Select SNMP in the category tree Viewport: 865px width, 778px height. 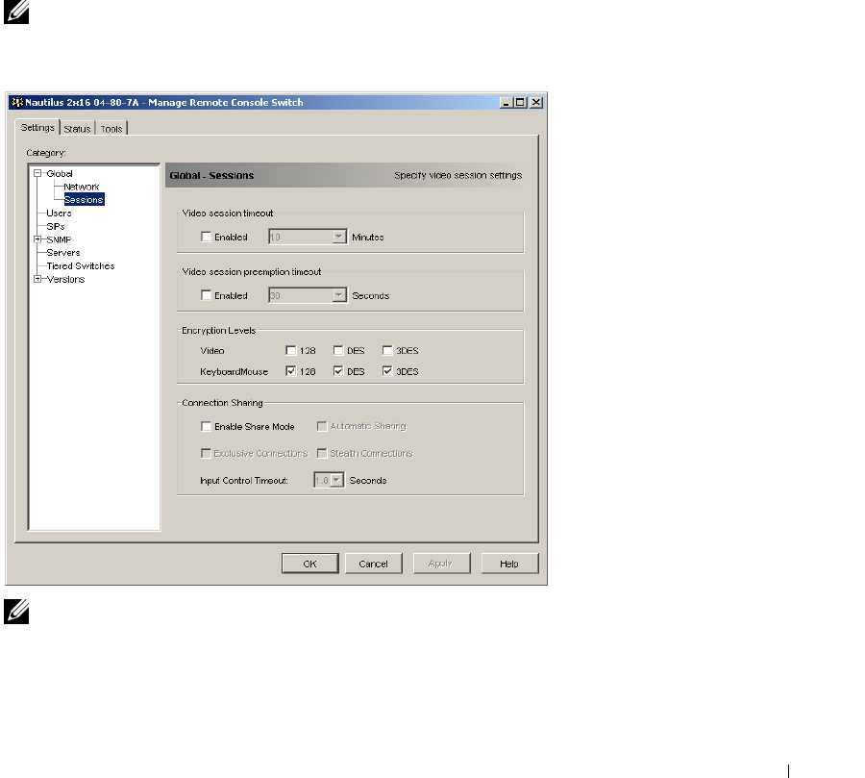59,239
